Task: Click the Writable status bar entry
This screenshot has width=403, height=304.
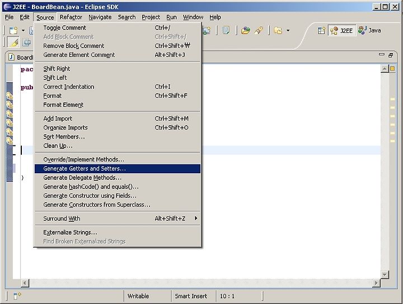Action: coord(138,296)
